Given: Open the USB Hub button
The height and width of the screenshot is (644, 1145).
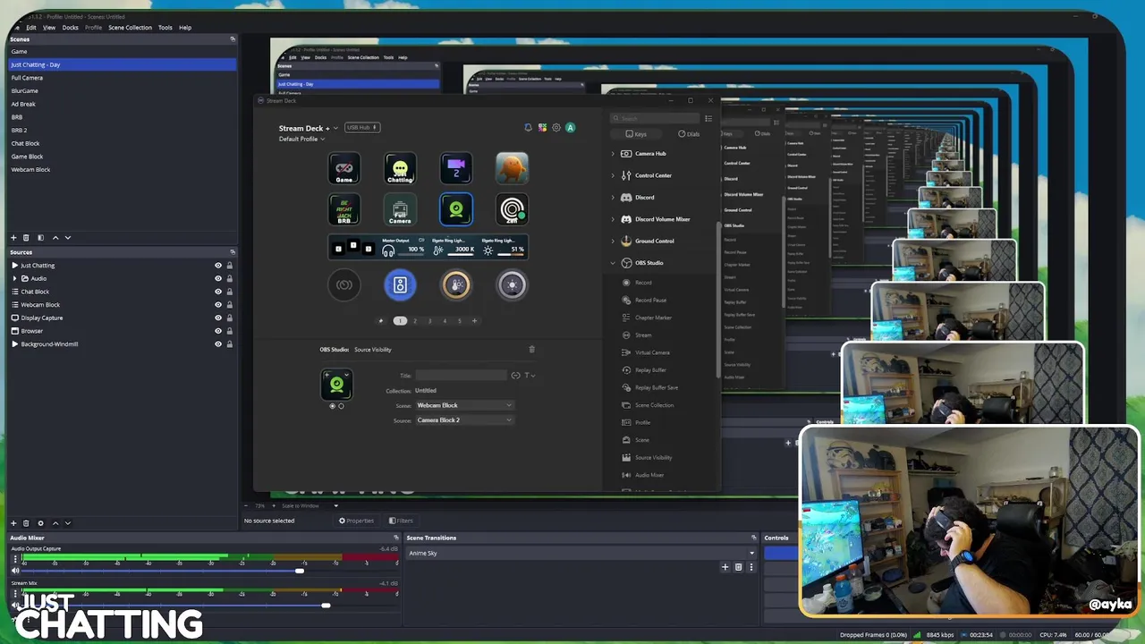Looking at the screenshot, I should pos(362,128).
